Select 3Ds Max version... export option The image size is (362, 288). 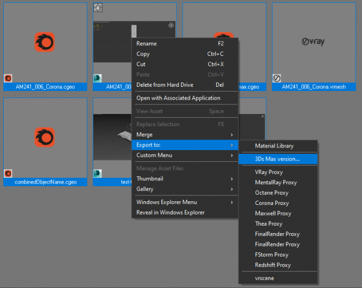[278, 159]
